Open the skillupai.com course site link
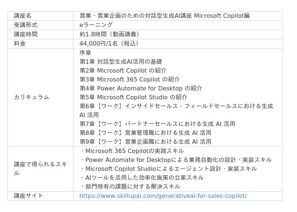 [163, 196]
